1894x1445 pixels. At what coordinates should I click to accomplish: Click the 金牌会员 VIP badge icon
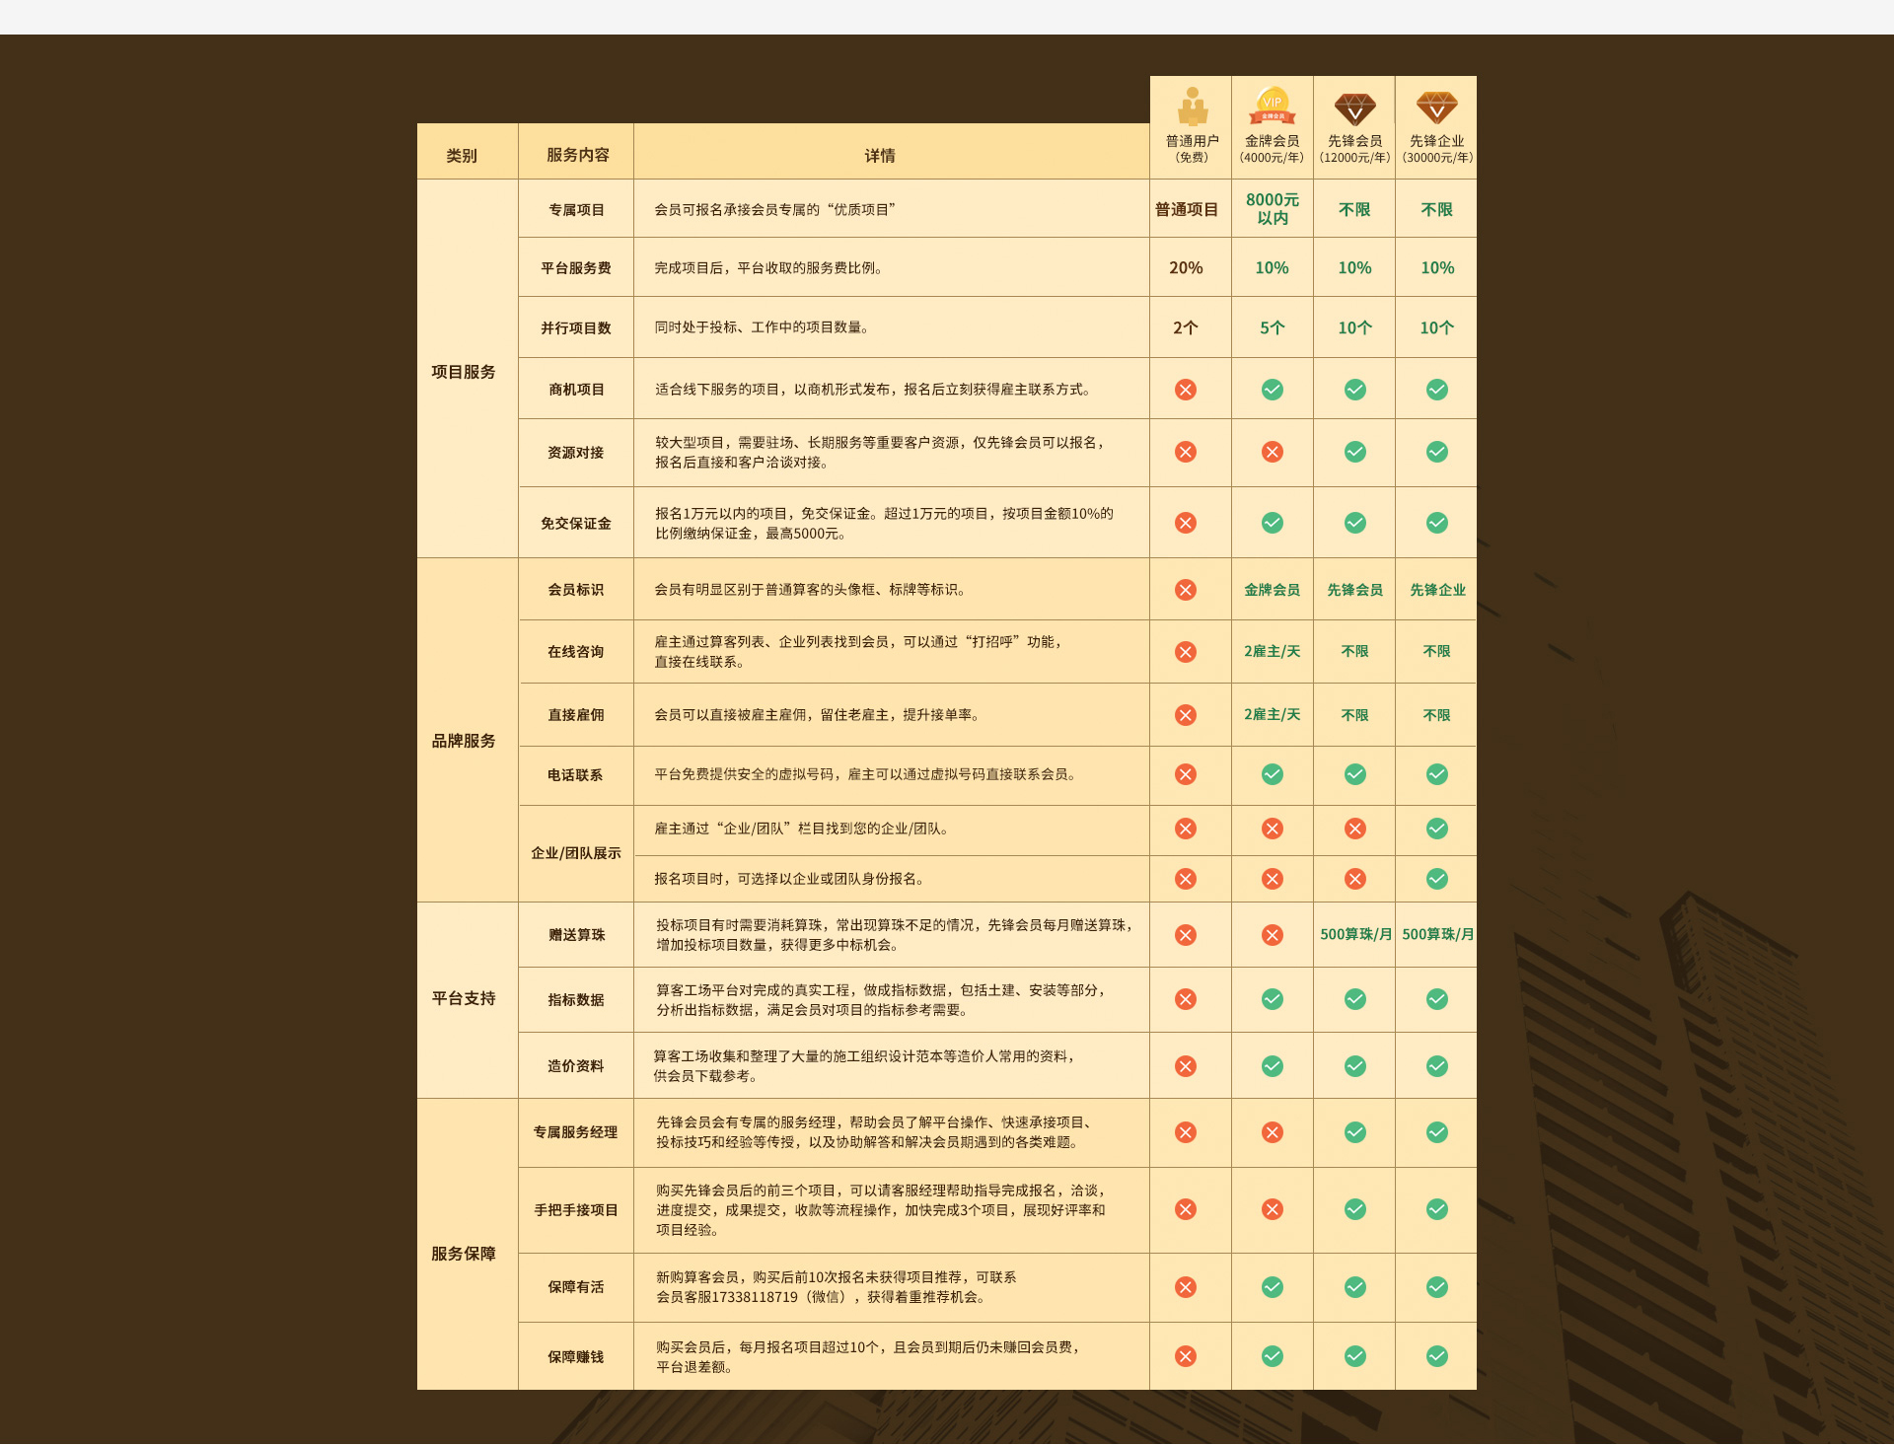click(x=1273, y=106)
